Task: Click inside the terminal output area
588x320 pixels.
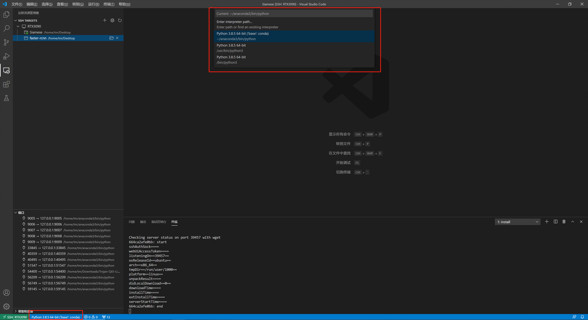Action: (x=356, y=272)
